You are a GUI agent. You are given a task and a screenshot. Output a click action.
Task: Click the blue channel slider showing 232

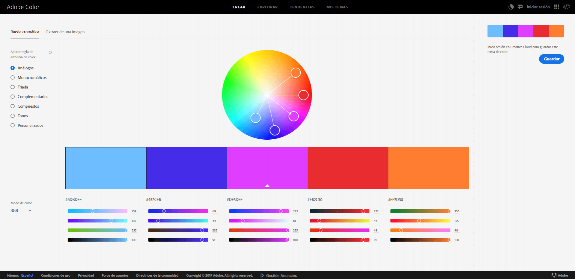pyautogui.click(x=178, y=230)
